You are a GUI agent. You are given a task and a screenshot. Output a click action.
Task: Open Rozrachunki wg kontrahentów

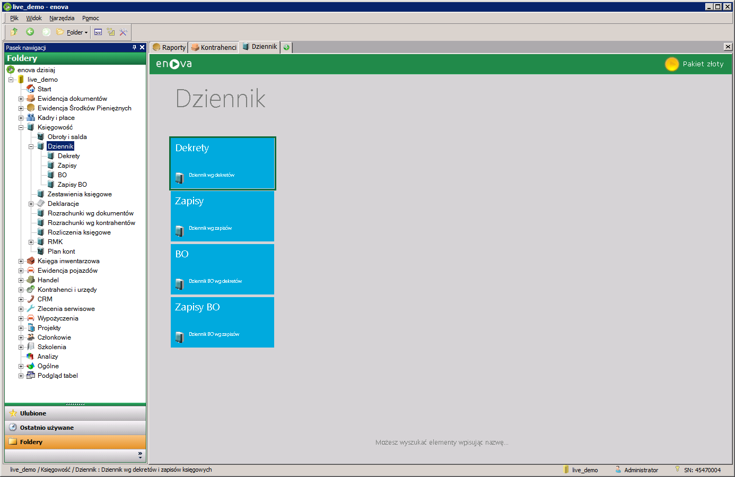[91, 223]
